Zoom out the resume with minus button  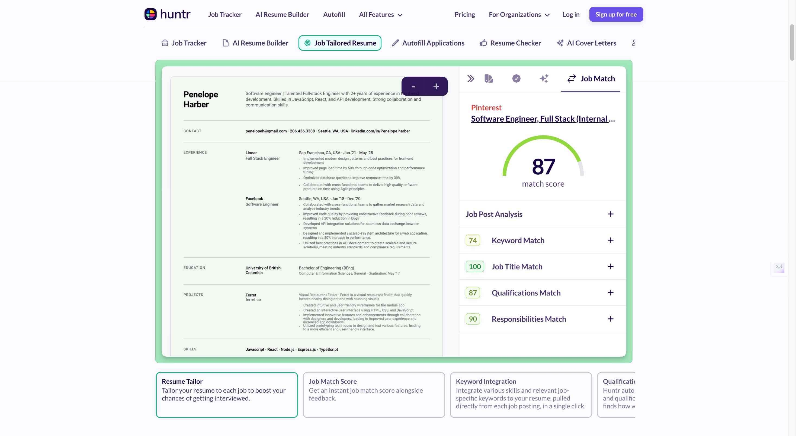tap(413, 86)
